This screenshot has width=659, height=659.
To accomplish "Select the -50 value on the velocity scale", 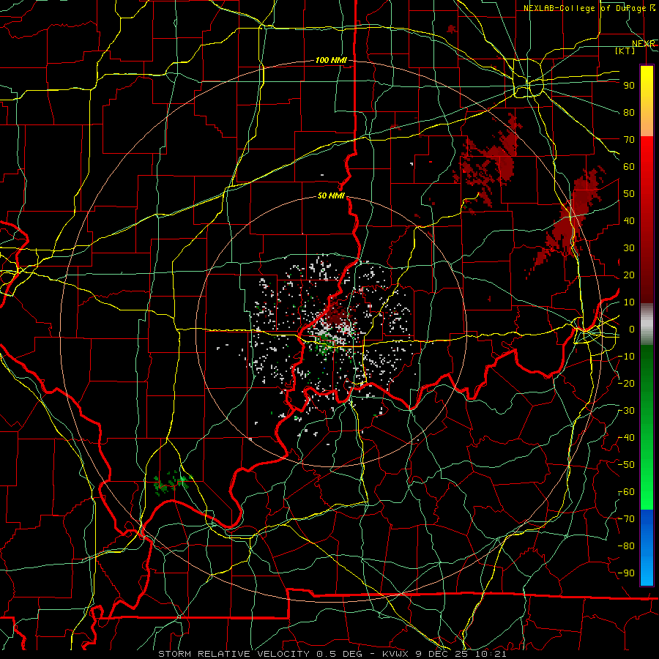I will (626, 465).
